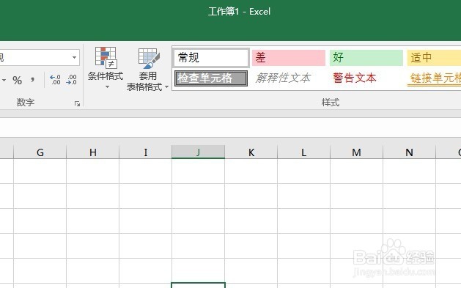Select column G header

pos(40,152)
